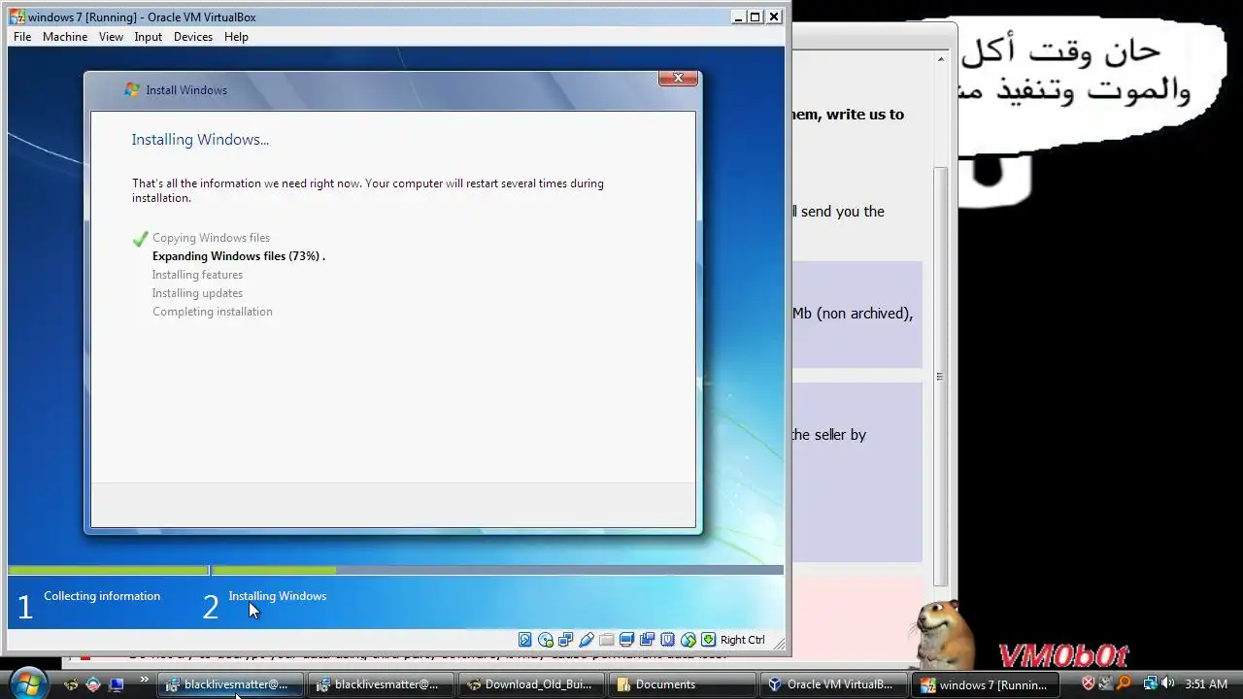Click the 'Installing updates' step text
Screen dimensions: 1243x699
pyautogui.click(x=197, y=293)
